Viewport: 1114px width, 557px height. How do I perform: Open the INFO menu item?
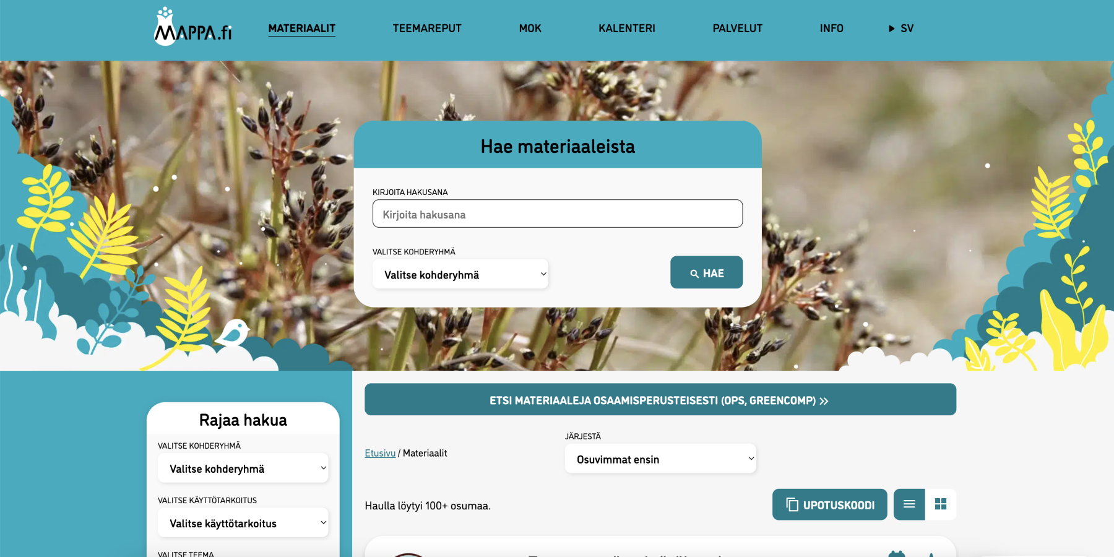pyautogui.click(x=831, y=28)
